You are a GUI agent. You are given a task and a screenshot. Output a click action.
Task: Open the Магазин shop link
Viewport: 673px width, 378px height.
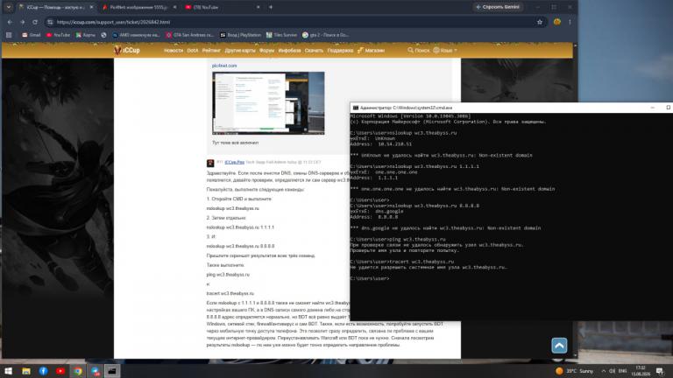(371, 51)
